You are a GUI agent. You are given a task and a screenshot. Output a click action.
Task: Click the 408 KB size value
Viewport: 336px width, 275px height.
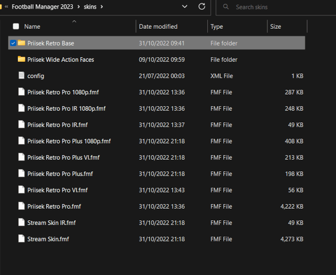coord(294,142)
